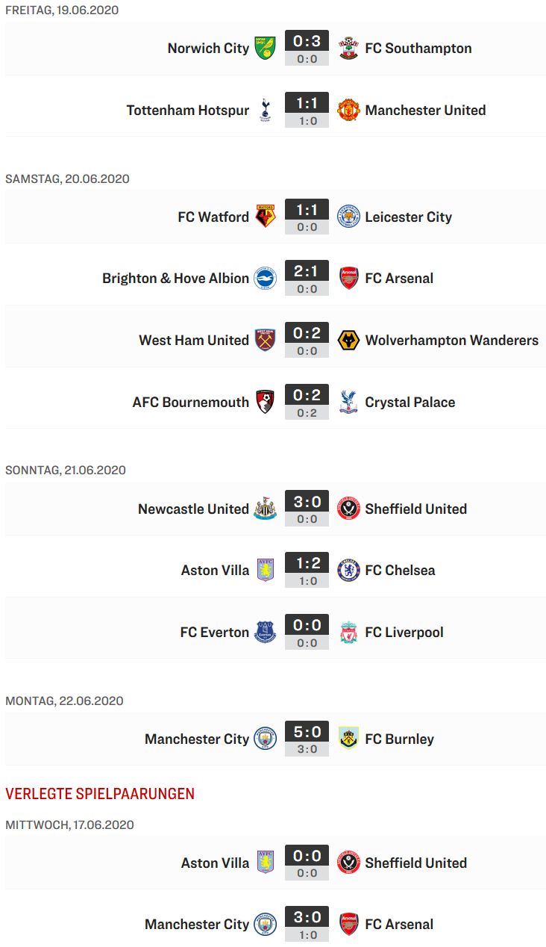Screen dimensions: 546x947
Task: Click the Crystal Palace eagle crest
Action: [x=348, y=403]
